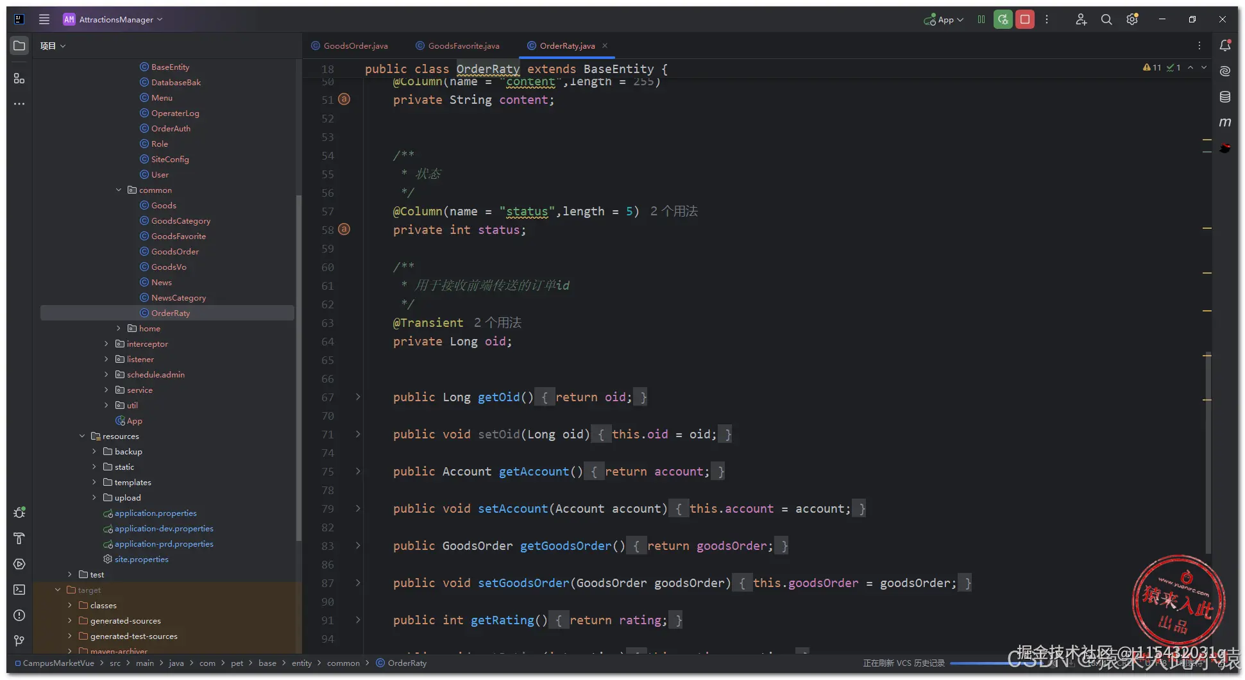Open the project view selector dropdown
This screenshot has height=680, width=1245.
[53, 46]
